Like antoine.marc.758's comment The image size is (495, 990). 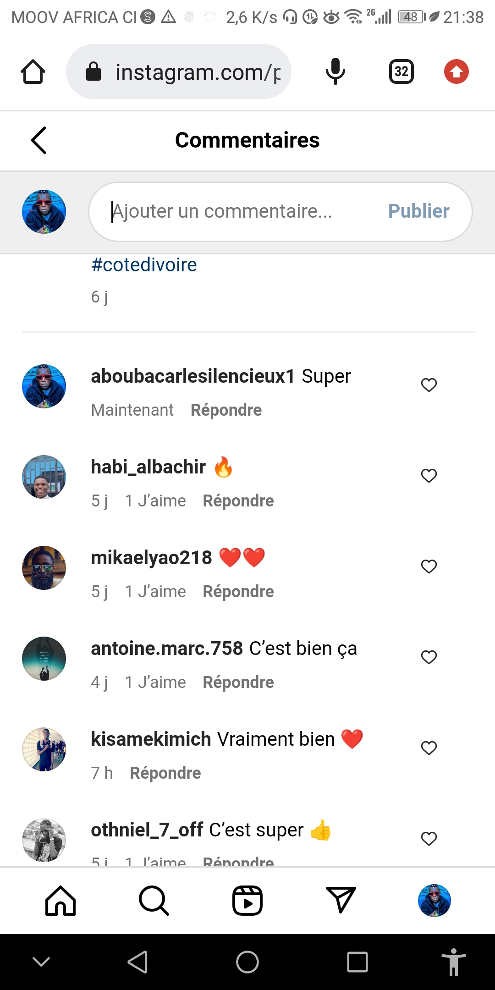[429, 657]
